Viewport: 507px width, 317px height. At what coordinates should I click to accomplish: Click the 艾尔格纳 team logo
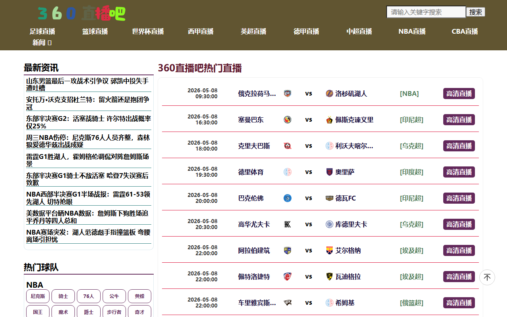pyautogui.click(x=330, y=250)
